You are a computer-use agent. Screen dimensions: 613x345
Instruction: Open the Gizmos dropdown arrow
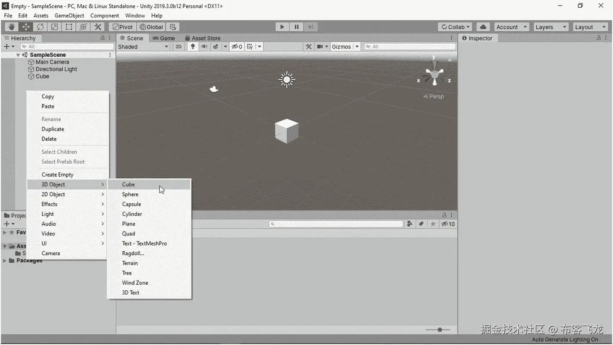[x=357, y=46]
